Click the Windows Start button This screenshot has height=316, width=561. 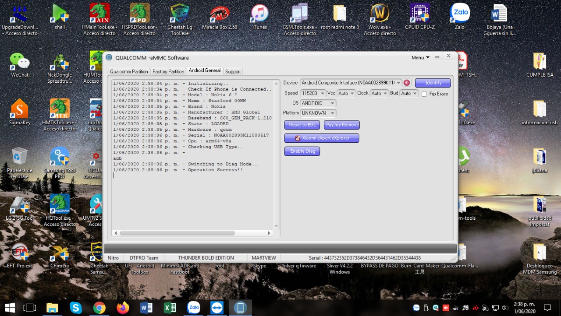pos(9,308)
